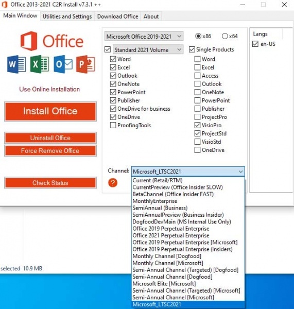Choose DogfoodDevMain (MS Internal Use Only)
The image size is (294, 309).
tap(188, 221)
